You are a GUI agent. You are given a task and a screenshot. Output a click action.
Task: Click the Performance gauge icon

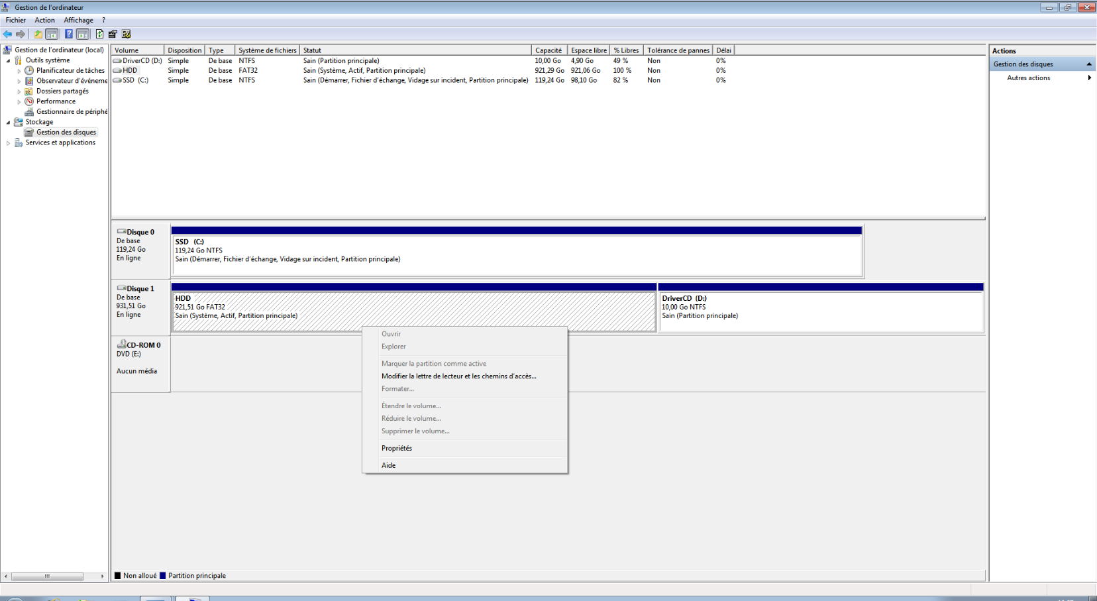coord(29,101)
